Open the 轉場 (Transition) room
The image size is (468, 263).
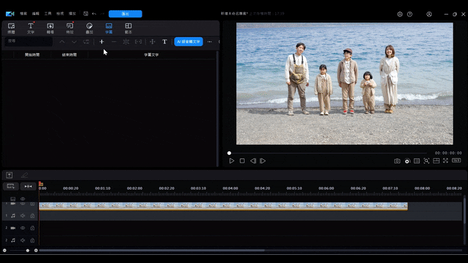point(50,28)
